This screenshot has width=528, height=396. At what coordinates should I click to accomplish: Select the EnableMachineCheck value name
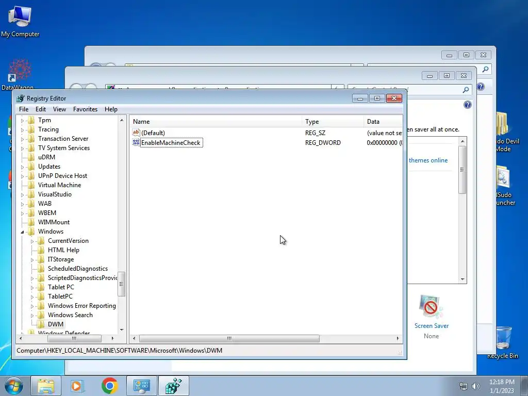[x=171, y=143]
